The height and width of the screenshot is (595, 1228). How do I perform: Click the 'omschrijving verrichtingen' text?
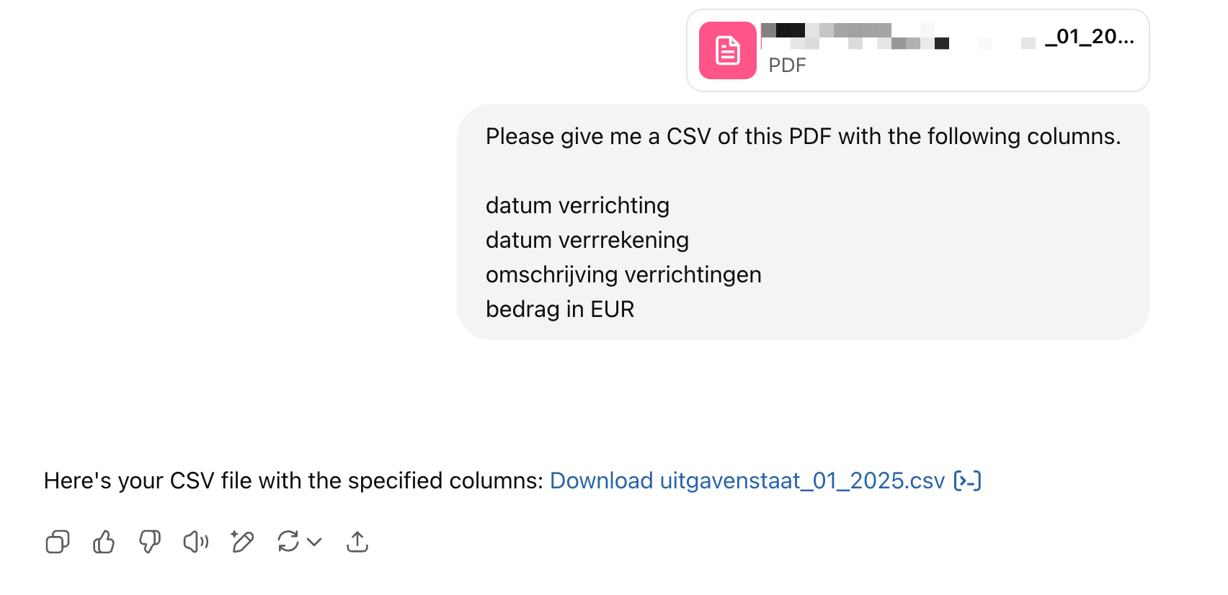623,274
